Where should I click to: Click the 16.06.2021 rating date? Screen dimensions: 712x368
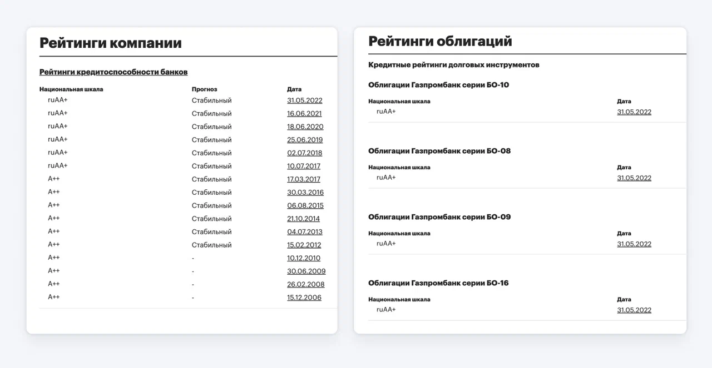(304, 114)
